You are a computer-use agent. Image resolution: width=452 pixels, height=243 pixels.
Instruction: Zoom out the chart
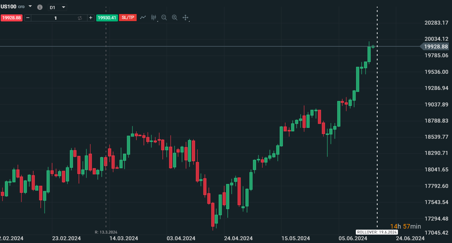click(x=164, y=18)
